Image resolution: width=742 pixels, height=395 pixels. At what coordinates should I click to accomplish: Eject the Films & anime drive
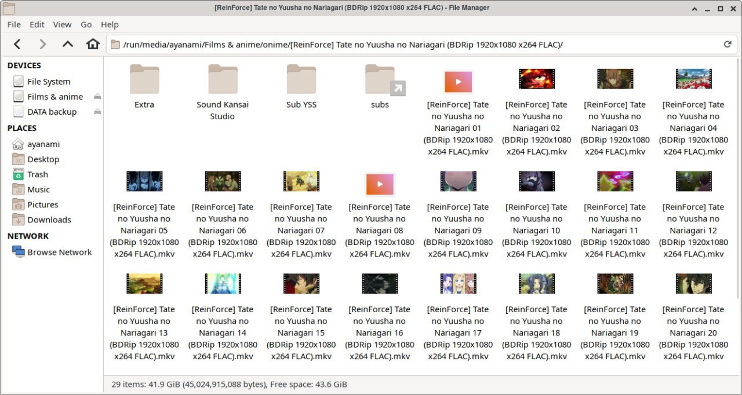click(x=97, y=97)
